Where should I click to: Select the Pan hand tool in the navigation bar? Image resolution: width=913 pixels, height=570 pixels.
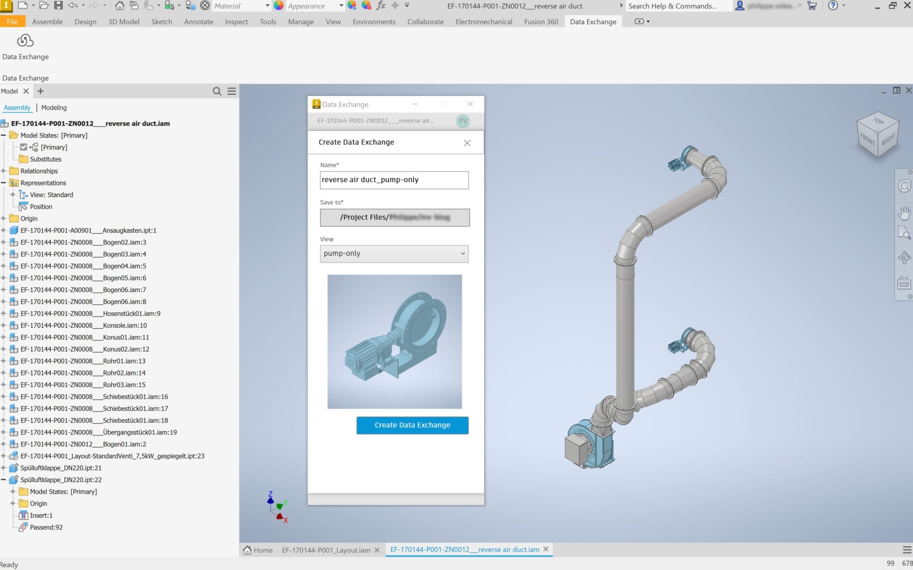click(x=904, y=213)
